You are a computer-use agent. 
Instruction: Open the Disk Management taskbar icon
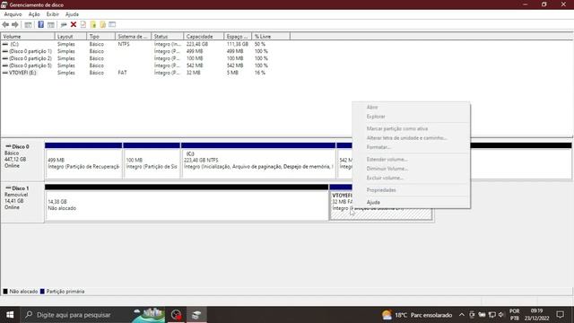tap(196, 315)
